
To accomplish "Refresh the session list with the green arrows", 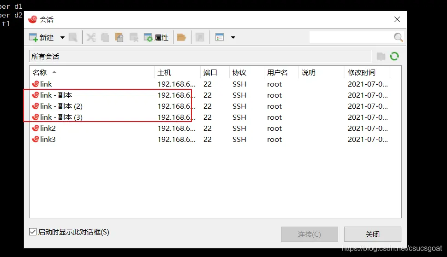I will coord(394,56).
